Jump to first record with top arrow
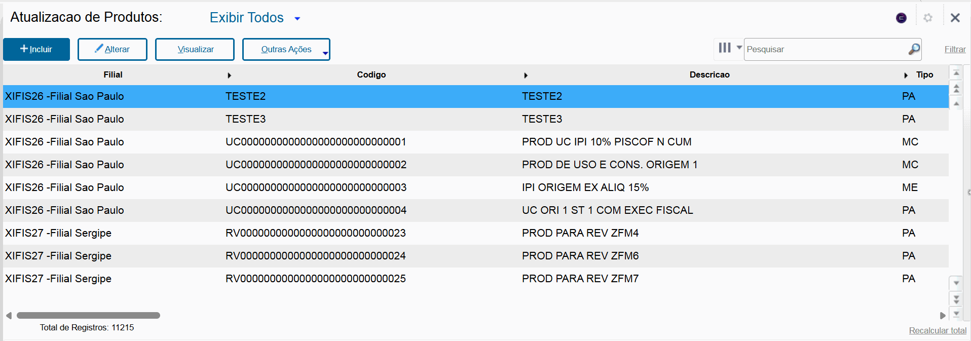The image size is (971, 341). tap(956, 73)
